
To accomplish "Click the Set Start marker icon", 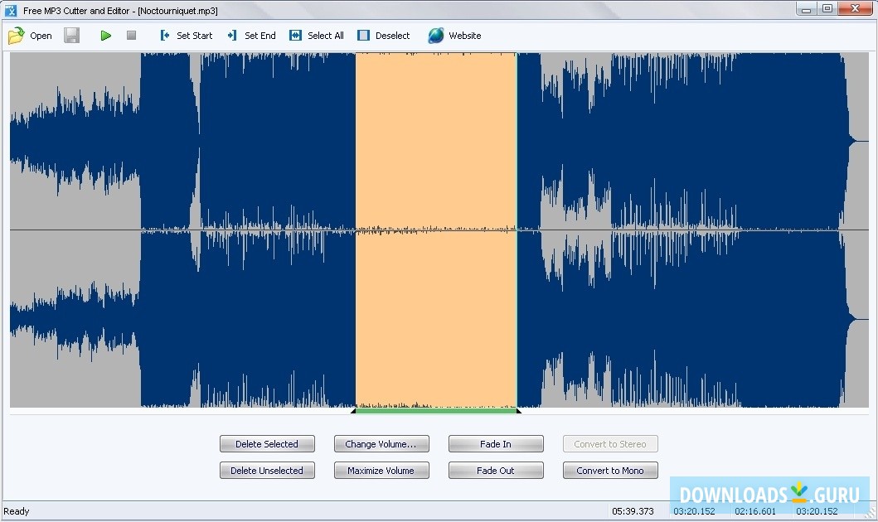I will pos(165,36).
